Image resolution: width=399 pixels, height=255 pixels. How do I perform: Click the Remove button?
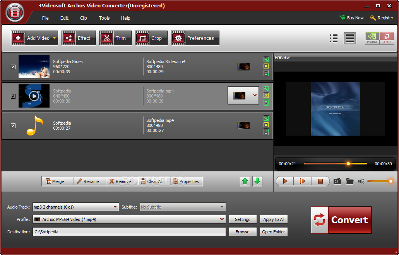pyautogui.click(x=122, y=181)
